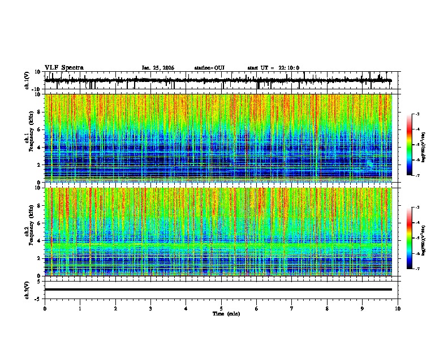Click the "6" kHz tick on ch.2 spectrogram
The width and height of the screenshot is (448, 346).
tap(40, 223)
